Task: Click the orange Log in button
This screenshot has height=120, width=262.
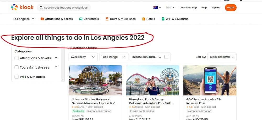Action: click(231, 8)
